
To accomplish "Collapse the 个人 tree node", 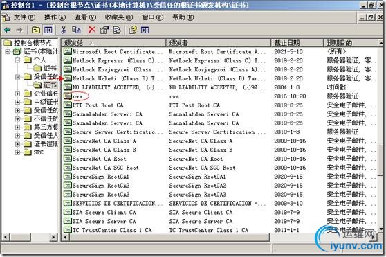I will coord(17,60).
